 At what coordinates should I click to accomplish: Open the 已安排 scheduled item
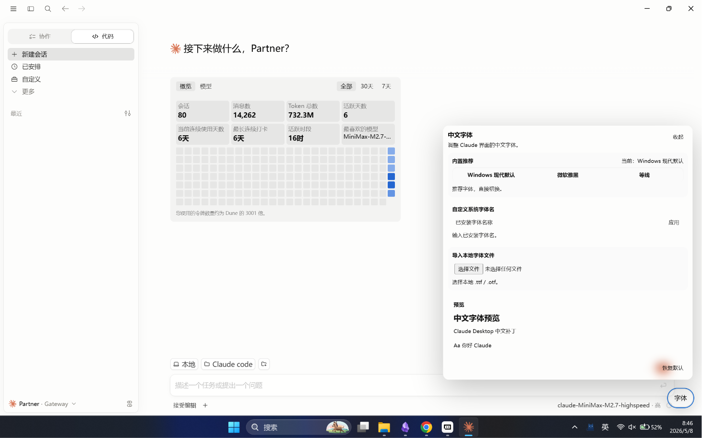click(x=71, y=67)
